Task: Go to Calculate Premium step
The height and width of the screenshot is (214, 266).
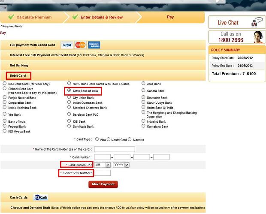Action: (34, 17)
